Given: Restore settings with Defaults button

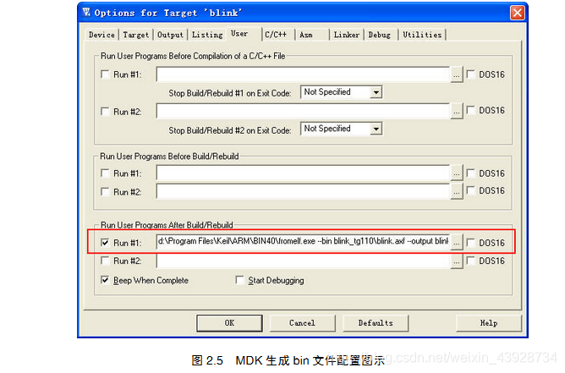Looking at the screenshot, I should click(376, 323).
